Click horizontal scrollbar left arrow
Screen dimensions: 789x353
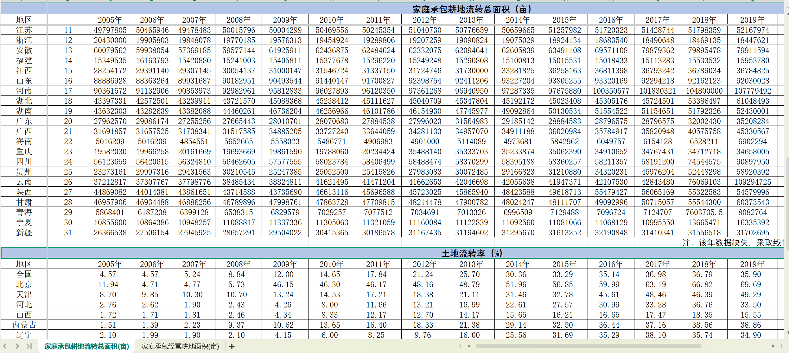click(x=469, y=346)
